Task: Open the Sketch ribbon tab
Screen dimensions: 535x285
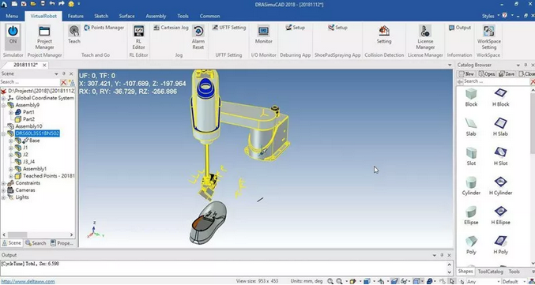Action: click(x=101, y=16)
